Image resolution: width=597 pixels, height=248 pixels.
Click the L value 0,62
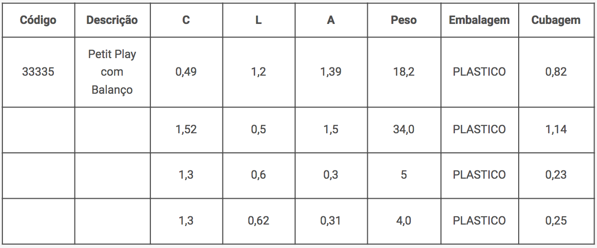click(x=259, y=221)
